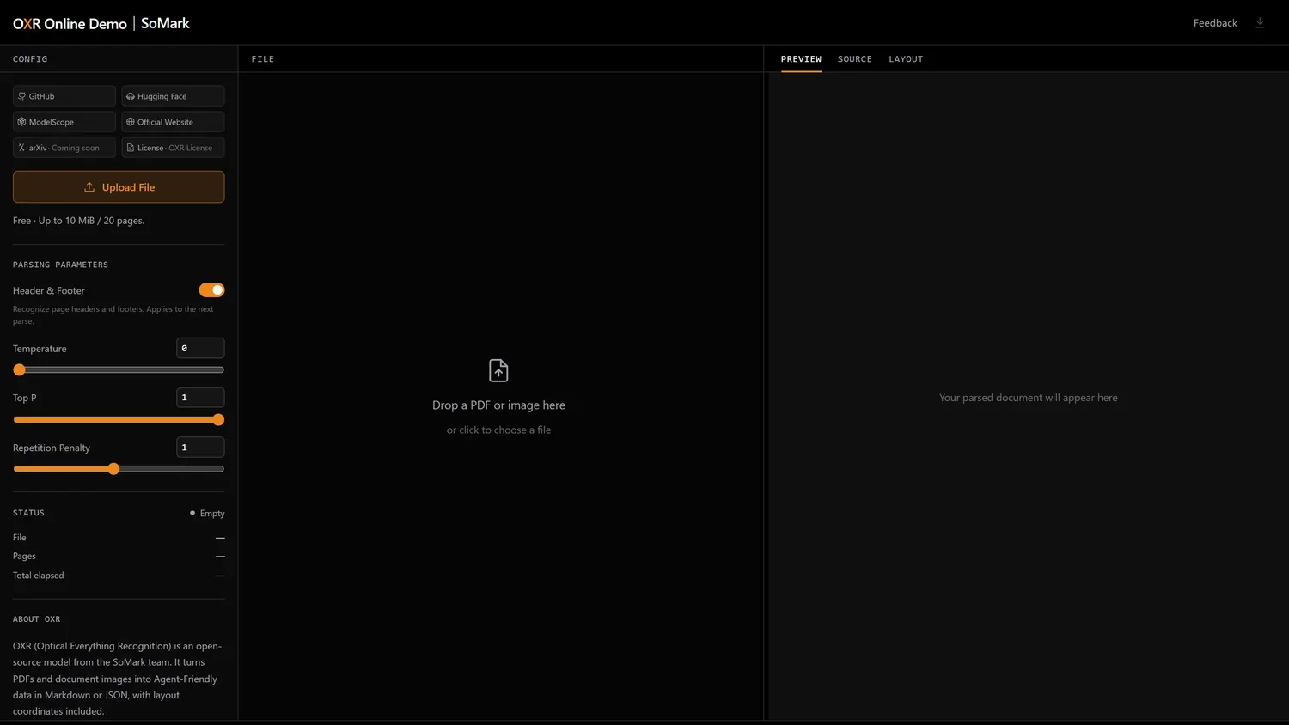This screenshot has height=725, width=1289.
Task: Click the License document icon
Action: click(x=131, y=148)
